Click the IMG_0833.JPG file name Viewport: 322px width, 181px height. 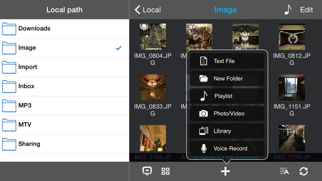[153, 110]
